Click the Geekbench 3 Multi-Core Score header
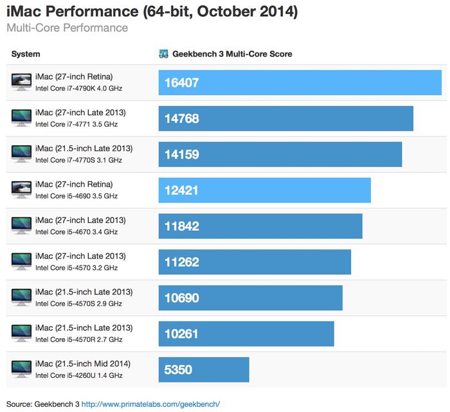The height and width of the screenshot is (412, 450). [x=232, y=54]
